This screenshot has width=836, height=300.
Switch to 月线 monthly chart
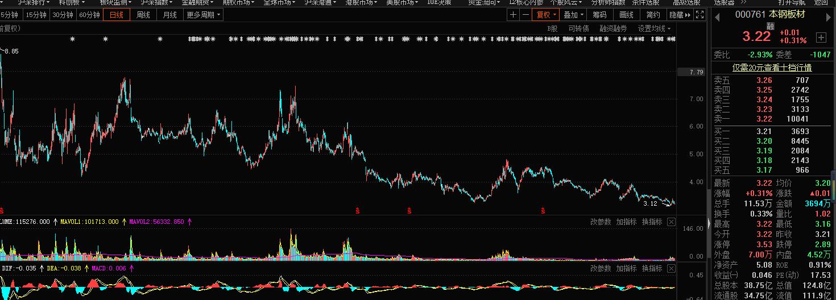click(169, 15)
